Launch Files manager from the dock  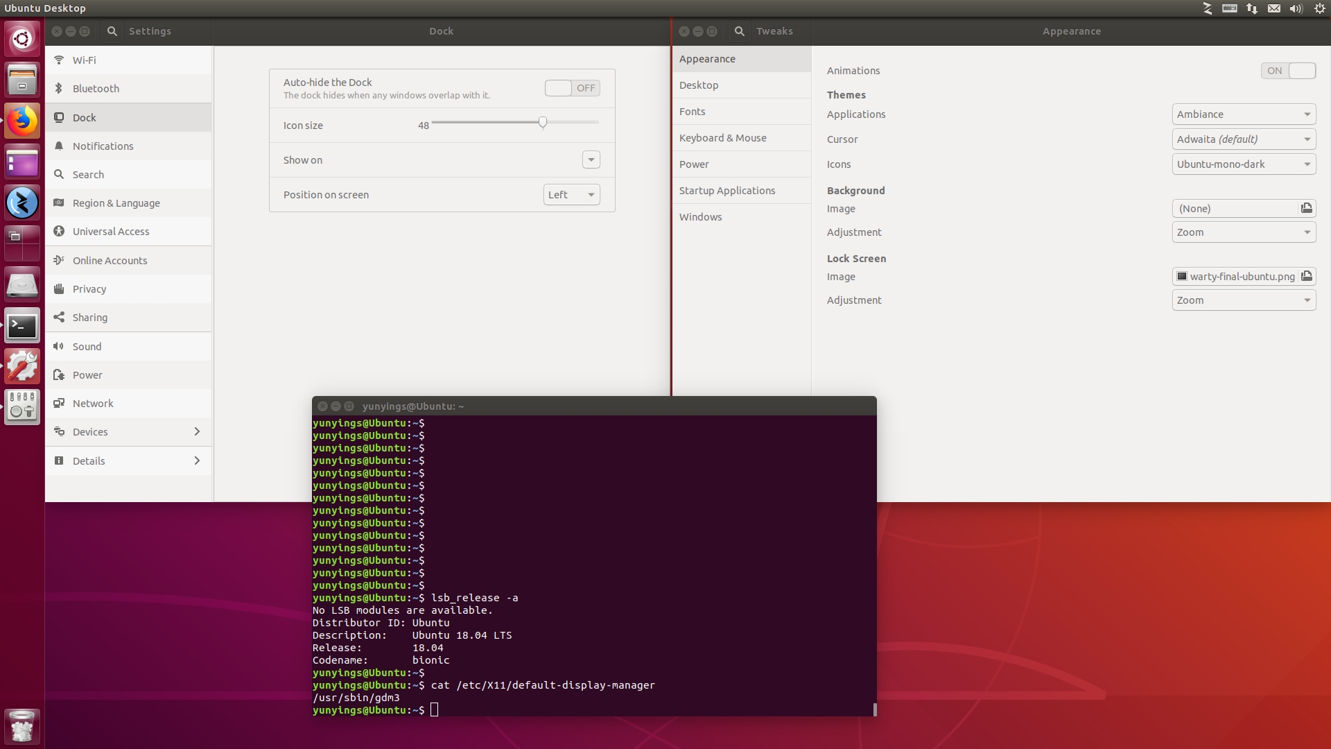(x=22, y=79)
